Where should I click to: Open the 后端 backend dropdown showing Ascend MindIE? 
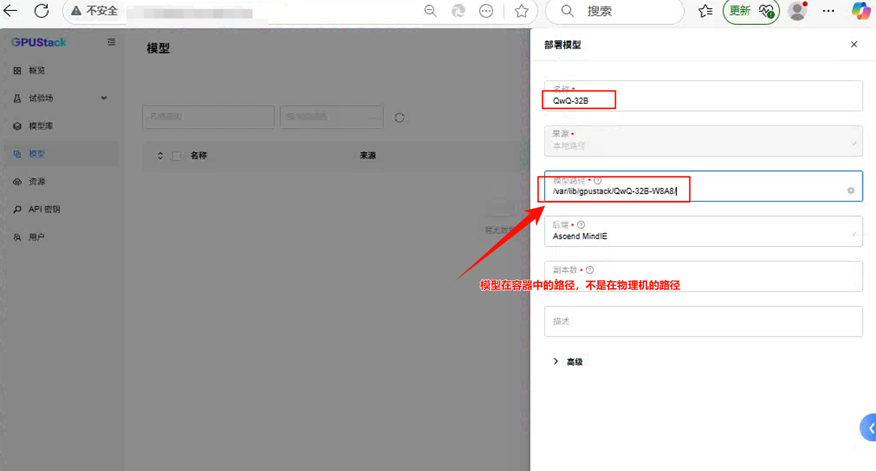703,231
